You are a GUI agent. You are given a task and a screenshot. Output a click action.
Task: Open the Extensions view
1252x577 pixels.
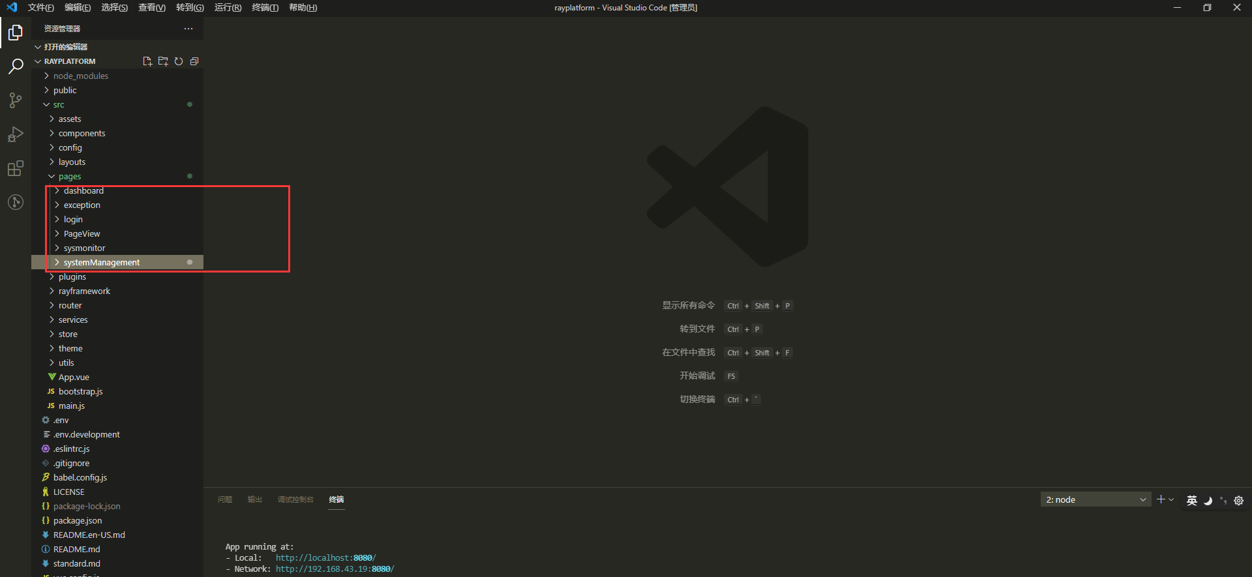coord(16,168)
